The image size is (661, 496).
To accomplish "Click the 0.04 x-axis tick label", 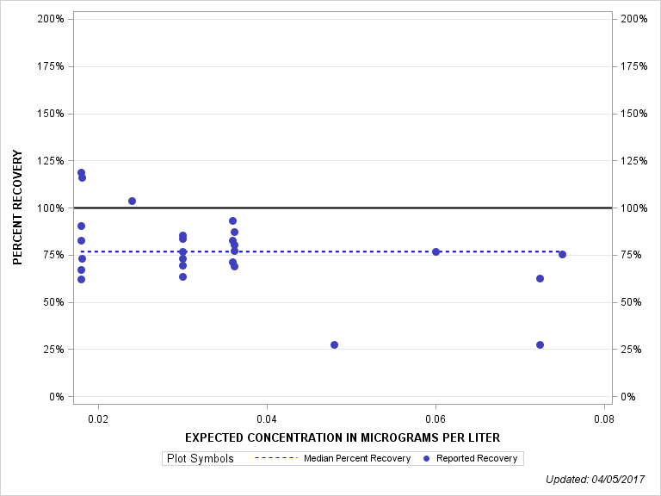I will 267,418.
